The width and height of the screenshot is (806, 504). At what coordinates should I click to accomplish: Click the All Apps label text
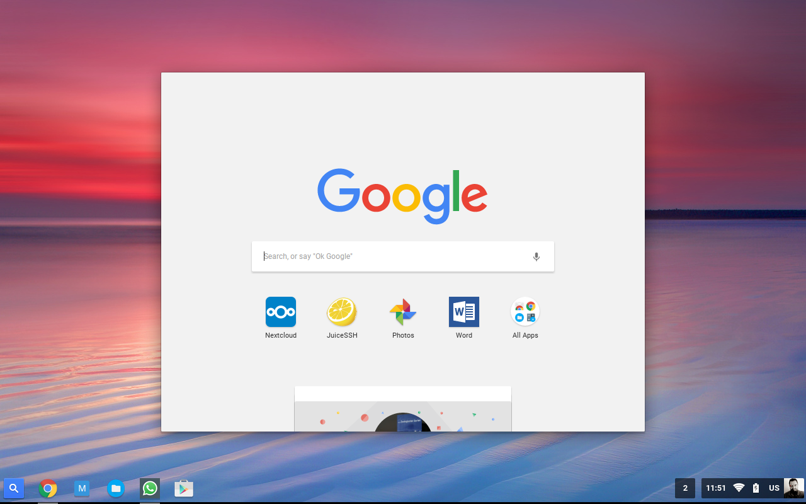[x=525, y=335]
